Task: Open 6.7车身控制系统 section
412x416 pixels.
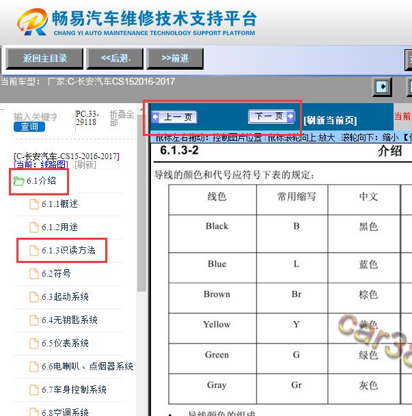Action: click(74, 389)
